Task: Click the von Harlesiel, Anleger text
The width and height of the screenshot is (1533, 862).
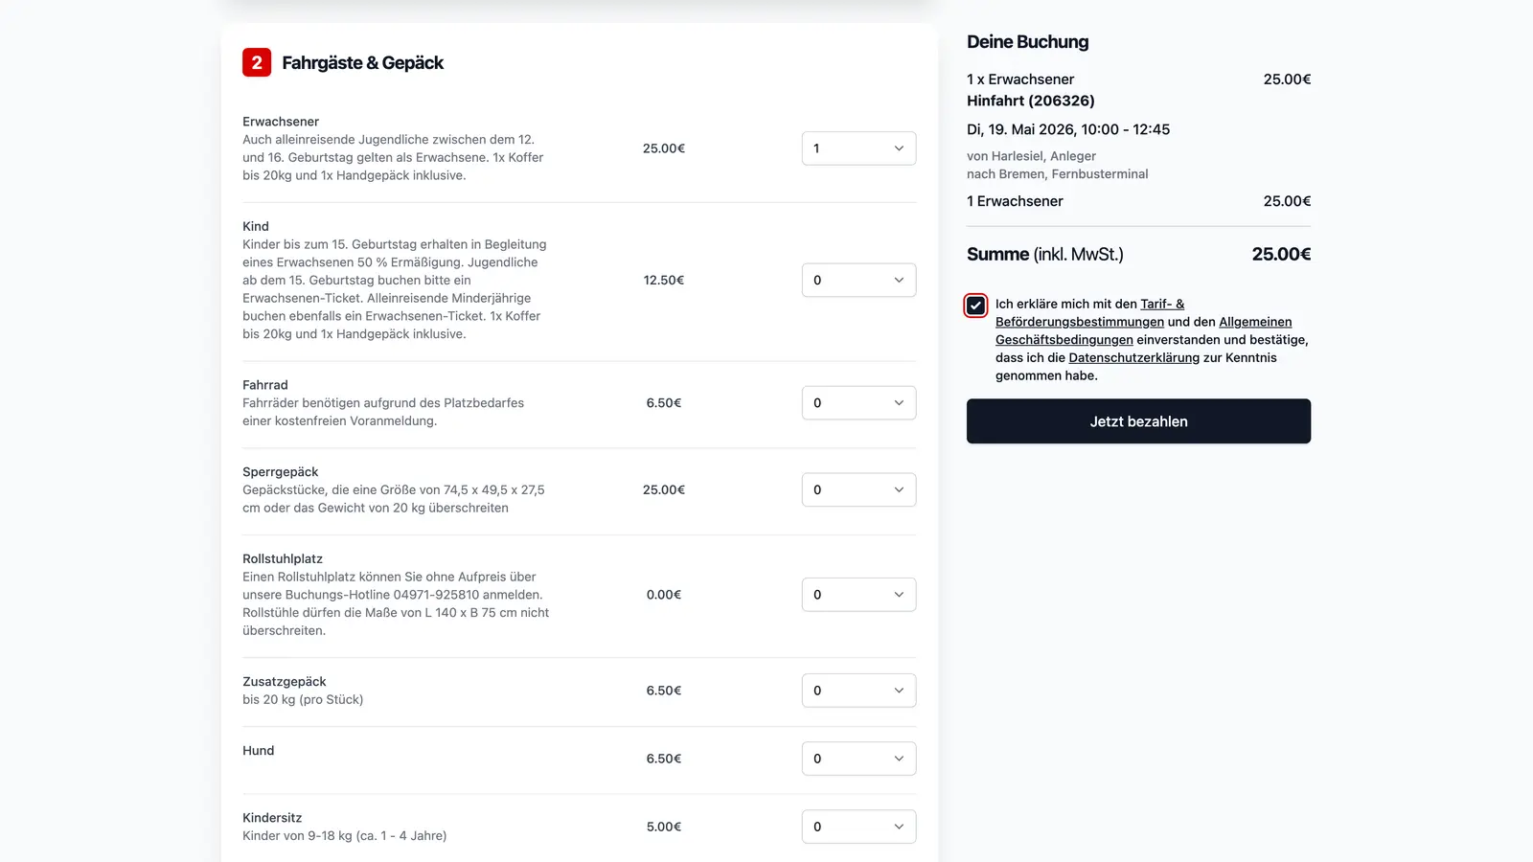Action: tap(1031, 156)
